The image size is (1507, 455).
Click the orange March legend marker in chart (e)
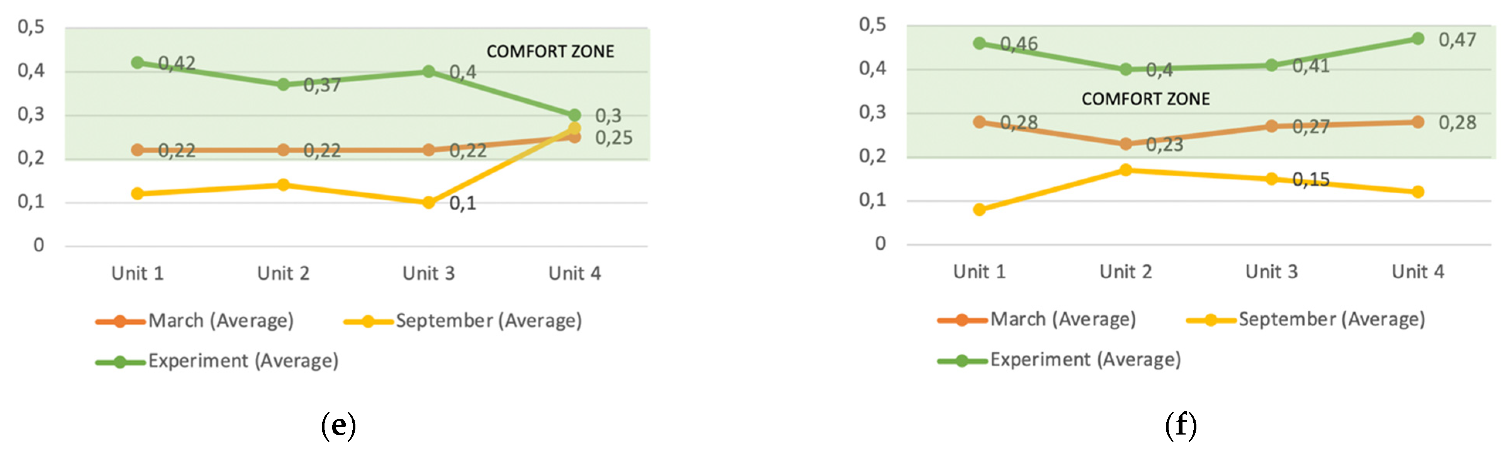click(x=120, y=321)
